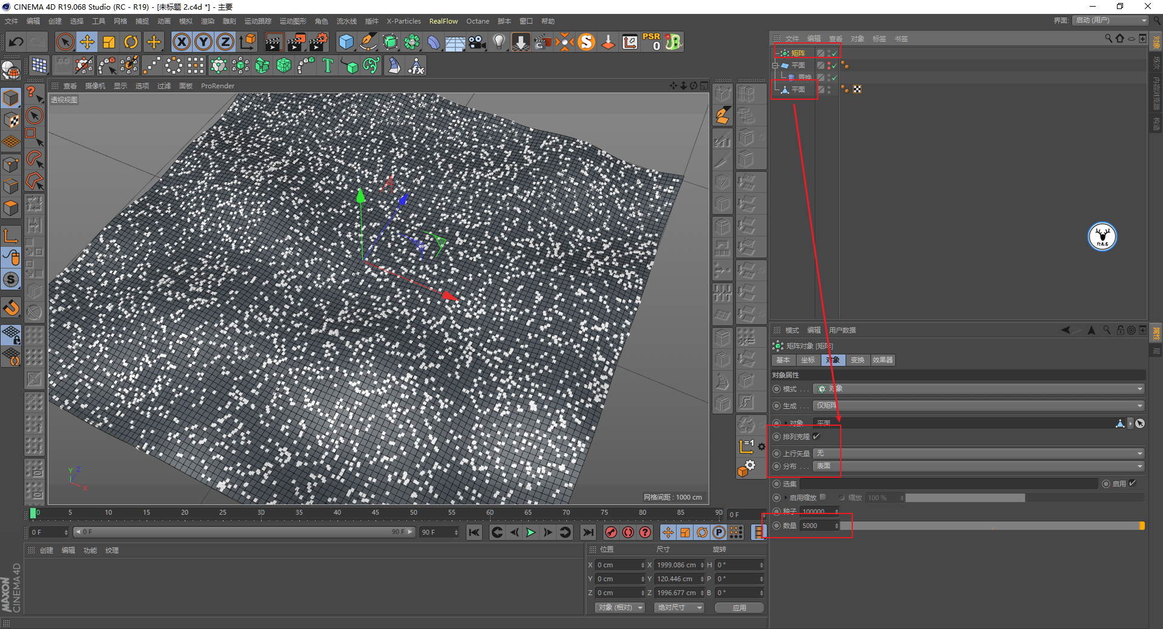
Task: Open the Octane menu
Action: coord(477,21)
